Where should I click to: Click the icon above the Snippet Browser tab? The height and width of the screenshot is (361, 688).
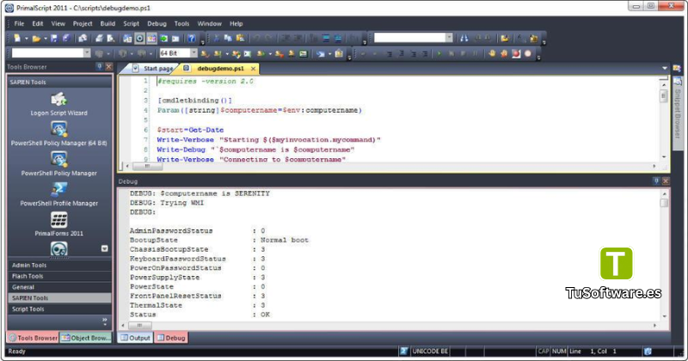tap(677, 69)
